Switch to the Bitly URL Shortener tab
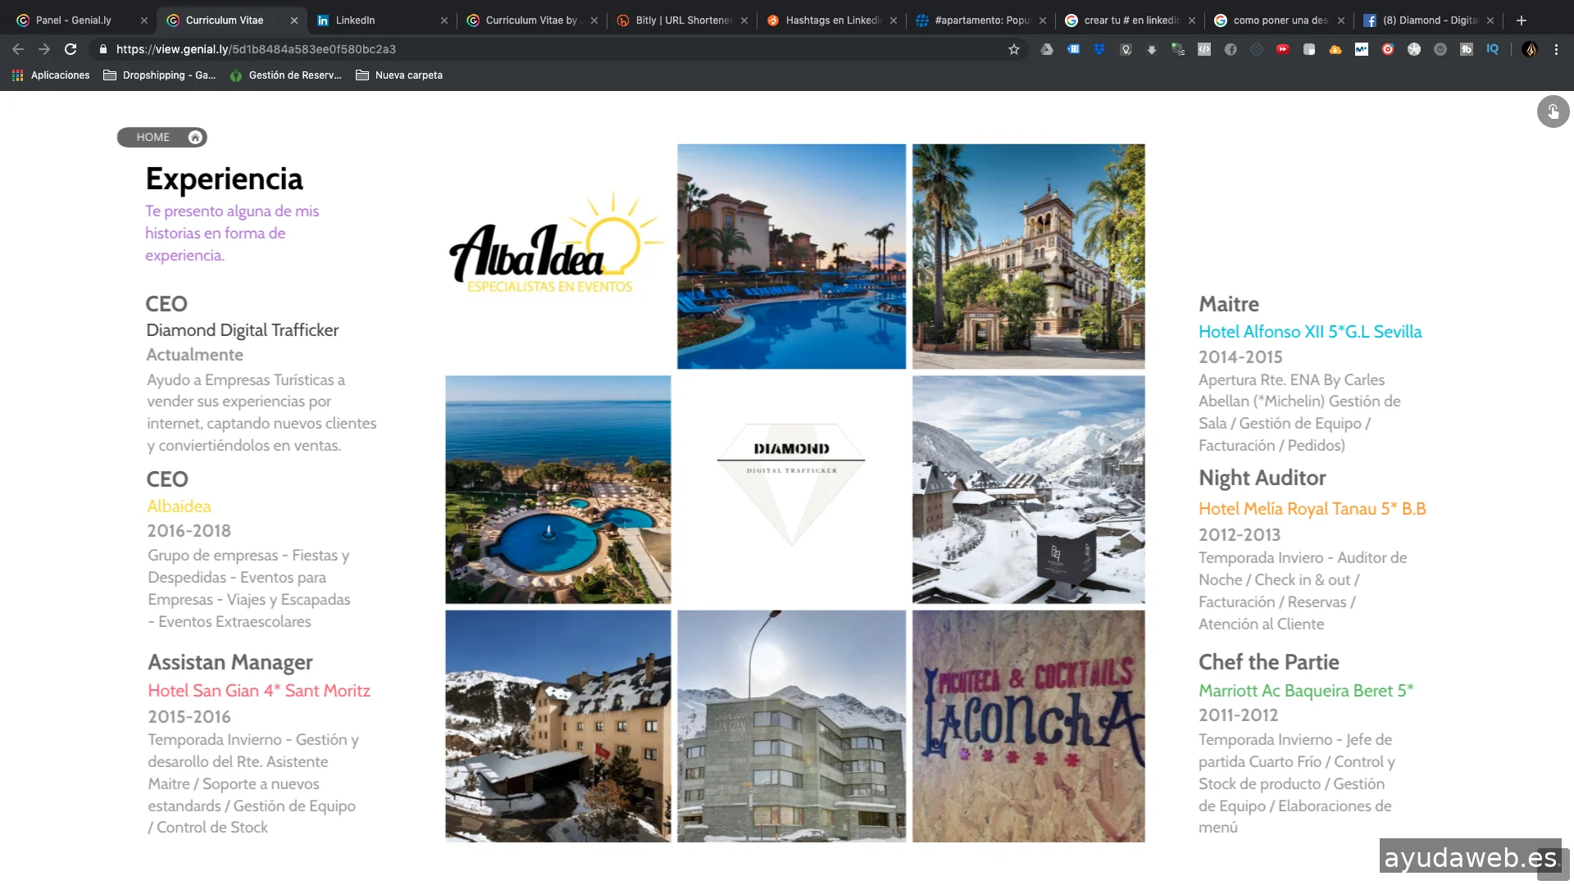 682,20
